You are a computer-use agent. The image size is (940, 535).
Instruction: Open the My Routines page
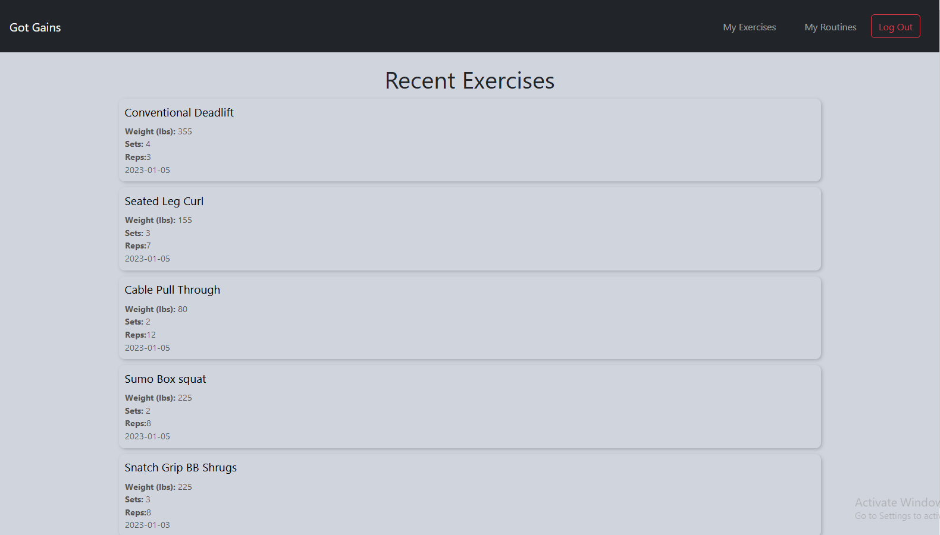(831, 27)
